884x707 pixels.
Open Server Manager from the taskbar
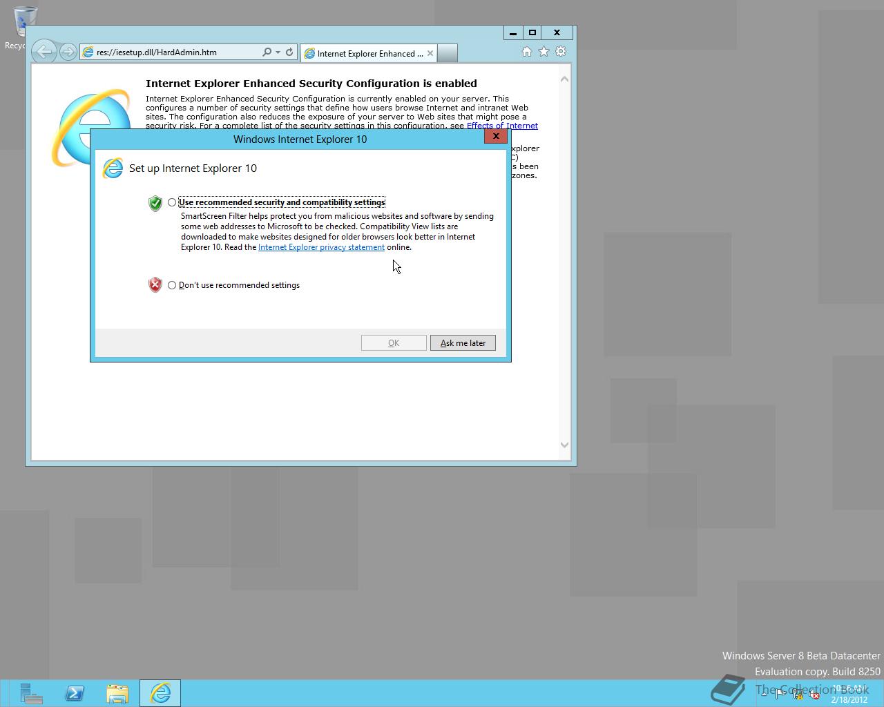click(31, 693)
